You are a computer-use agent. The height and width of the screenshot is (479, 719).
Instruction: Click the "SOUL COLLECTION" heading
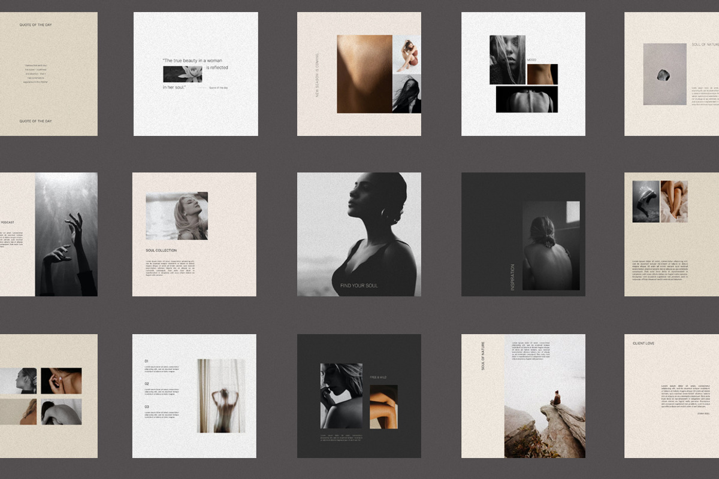pyautogui.click(x=161, y=250)
